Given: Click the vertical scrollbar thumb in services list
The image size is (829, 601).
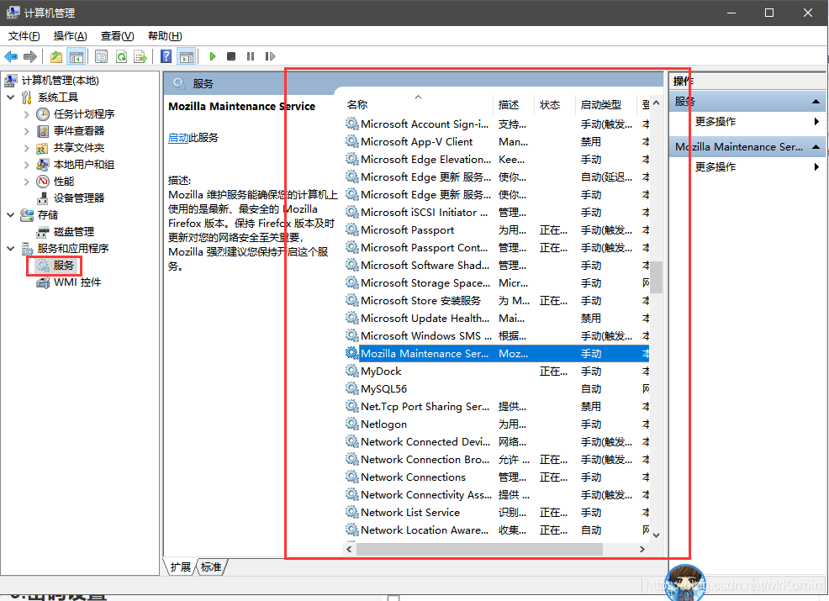Looking at the screenshot, I should [656, 277].
